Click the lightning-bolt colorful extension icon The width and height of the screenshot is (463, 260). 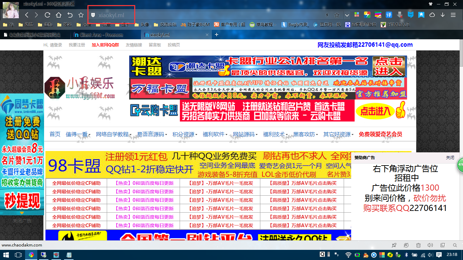367,15
